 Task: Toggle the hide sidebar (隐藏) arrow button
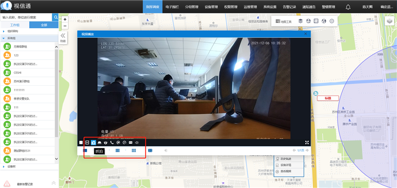(x=63, y=37)
